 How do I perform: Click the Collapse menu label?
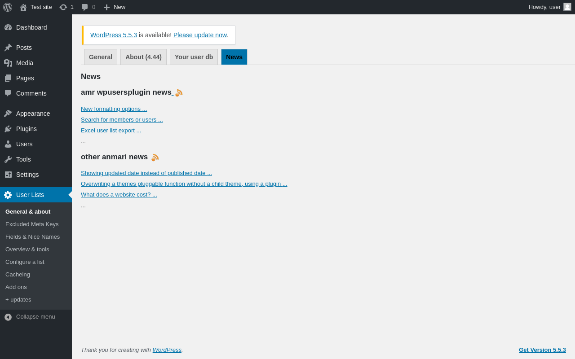point(35,316)
